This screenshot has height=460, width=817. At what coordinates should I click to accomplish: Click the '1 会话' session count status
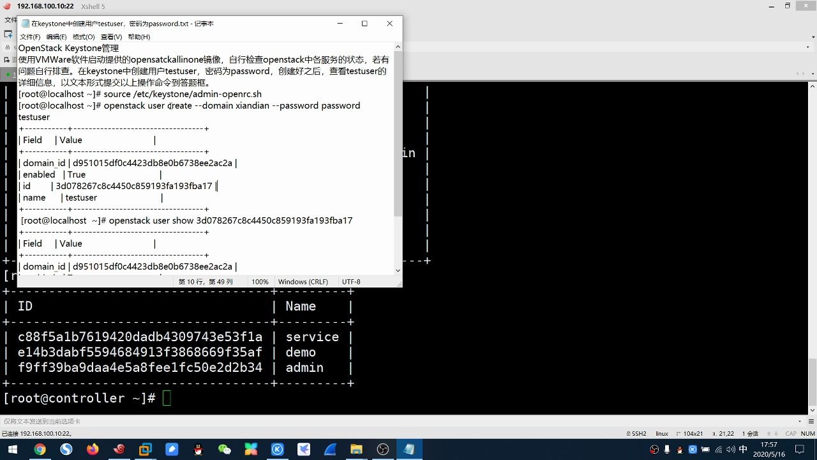pos(750,433)
